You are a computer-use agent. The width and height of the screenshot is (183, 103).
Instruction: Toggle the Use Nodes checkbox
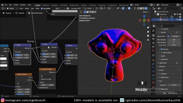coord(42,8)
